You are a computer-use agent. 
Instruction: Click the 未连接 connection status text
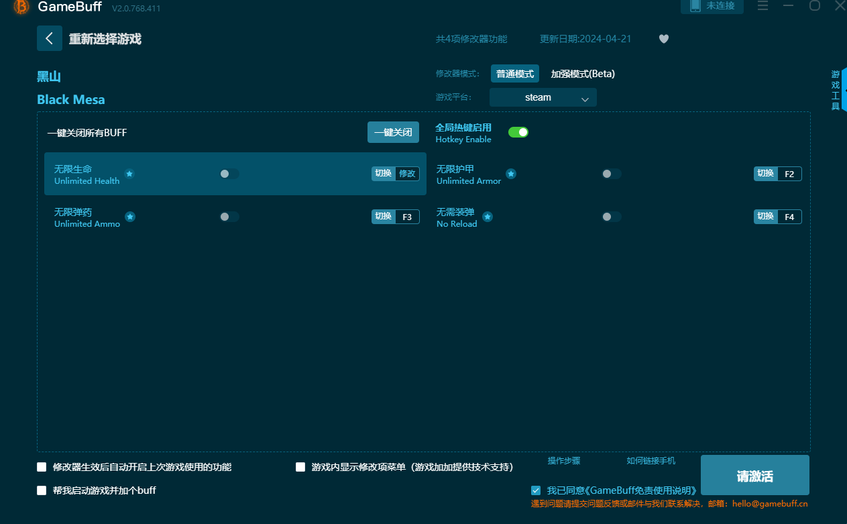pos(720,5)
